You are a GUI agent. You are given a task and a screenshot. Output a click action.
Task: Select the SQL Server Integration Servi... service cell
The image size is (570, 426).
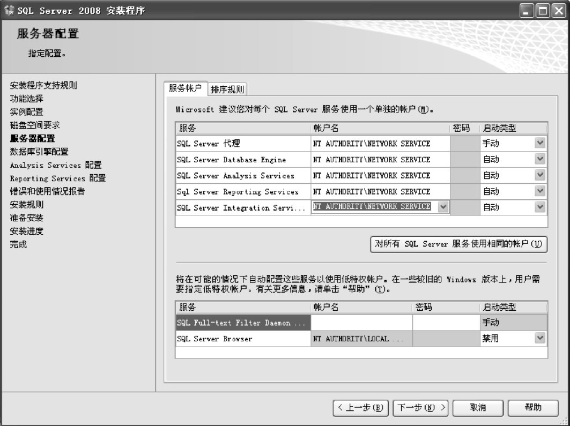tap(243, 207)
